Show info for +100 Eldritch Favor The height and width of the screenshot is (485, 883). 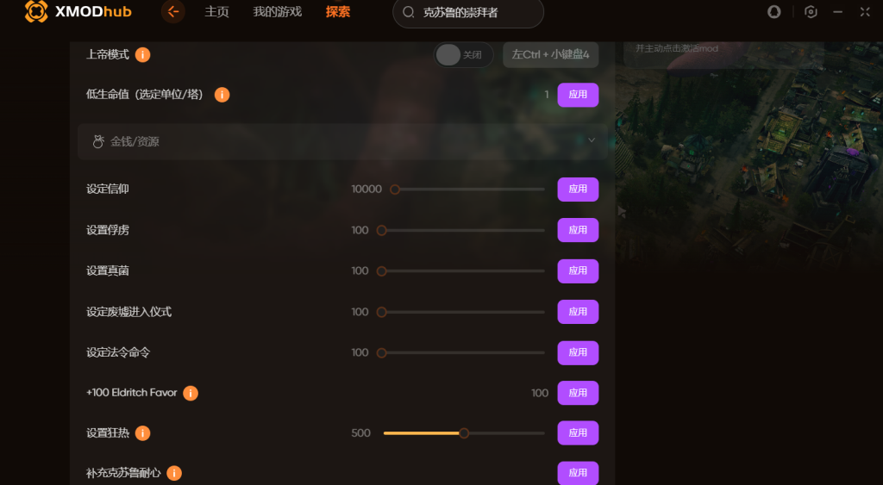pos(191,393)
